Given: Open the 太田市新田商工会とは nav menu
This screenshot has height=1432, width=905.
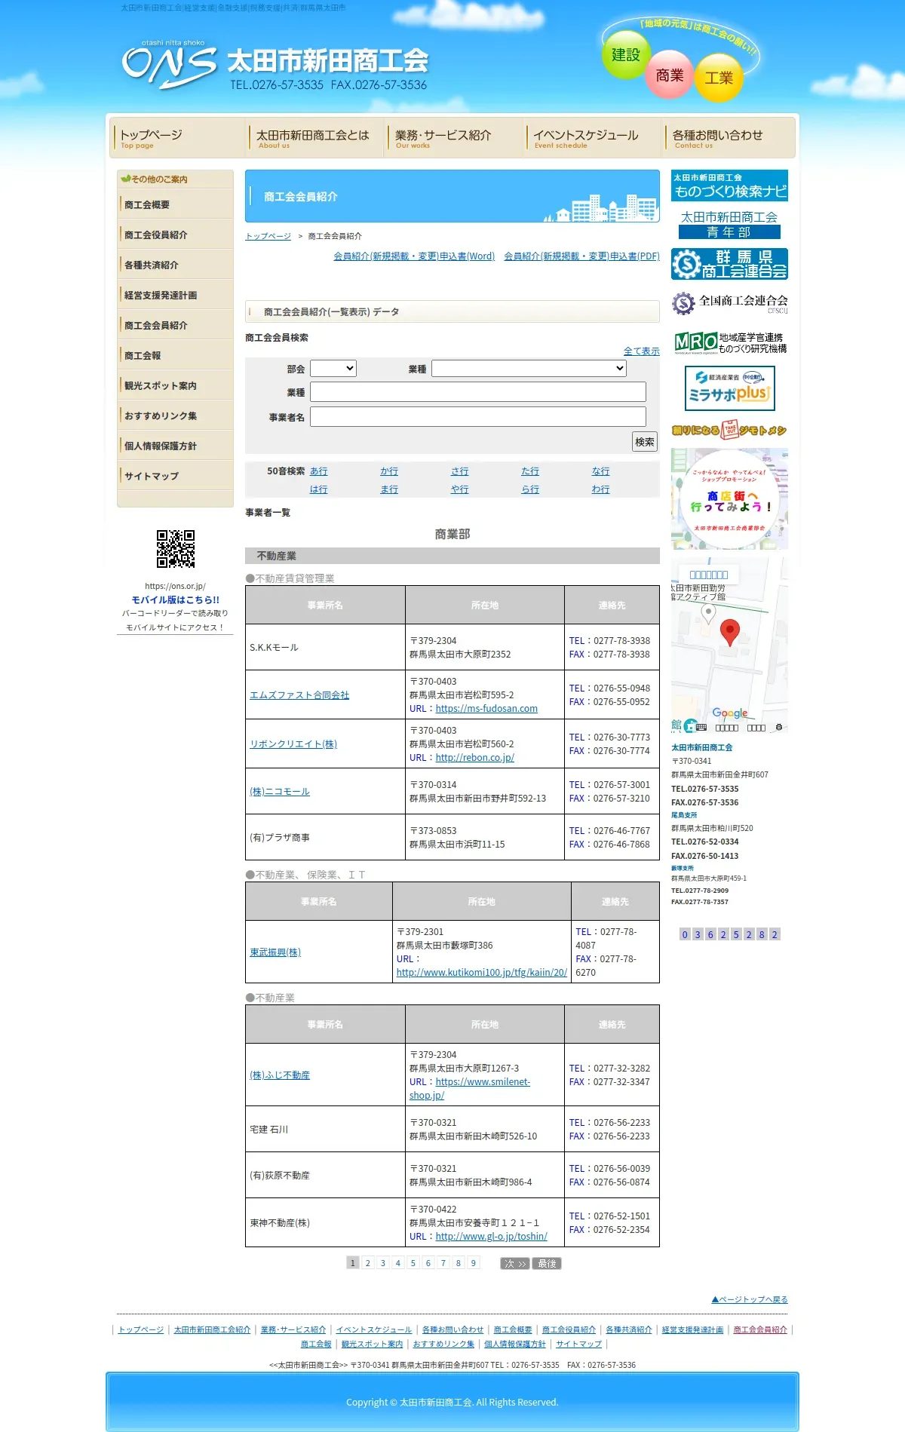Looking at the screenshot, I should [315, 137].
